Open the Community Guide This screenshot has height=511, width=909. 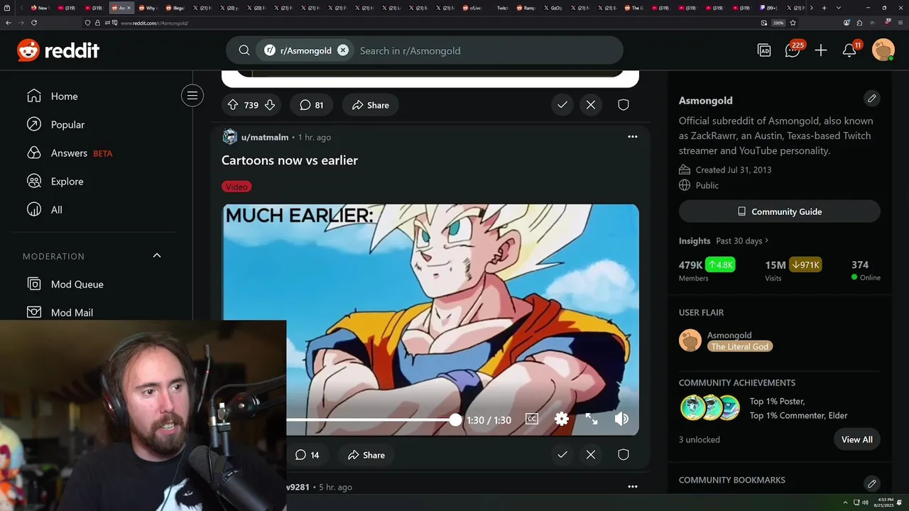(780, 211)
